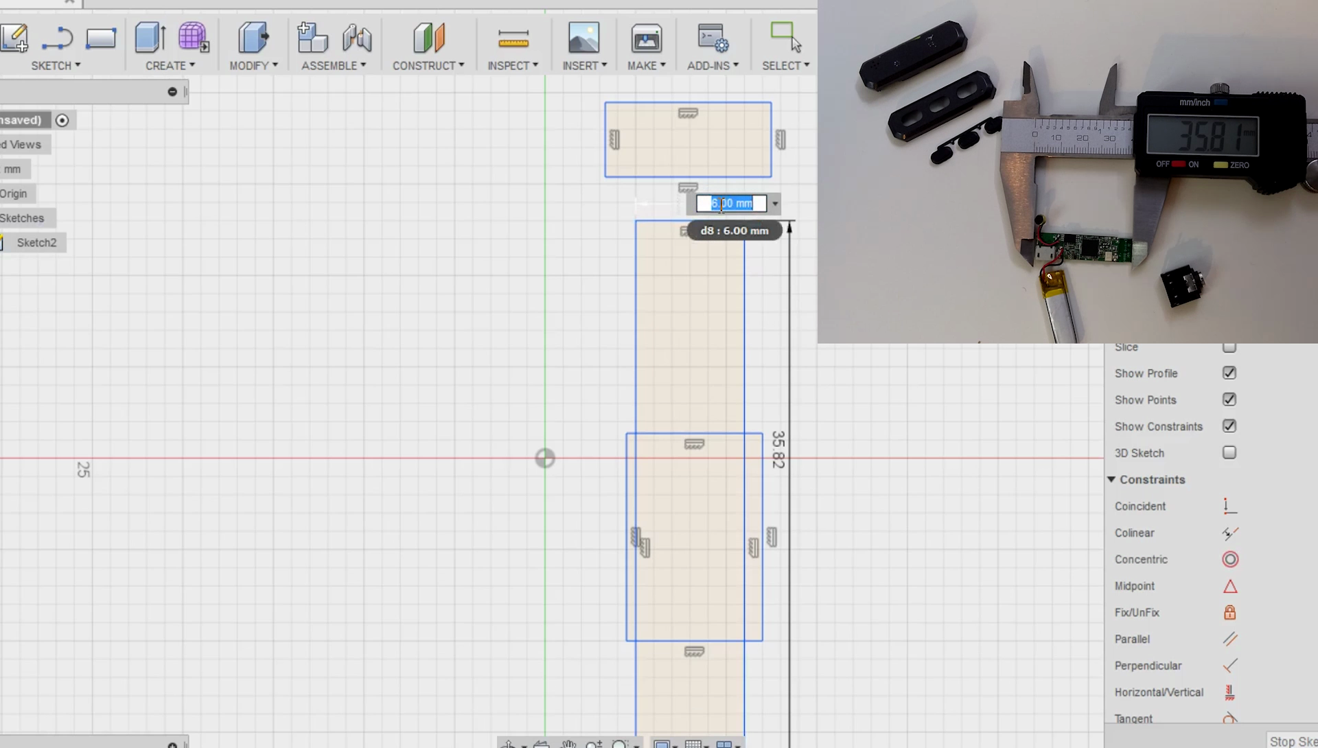This screenshot has width=1318, height=748.
Task: Disable the Show Points option
Action: coord(1229,399)
